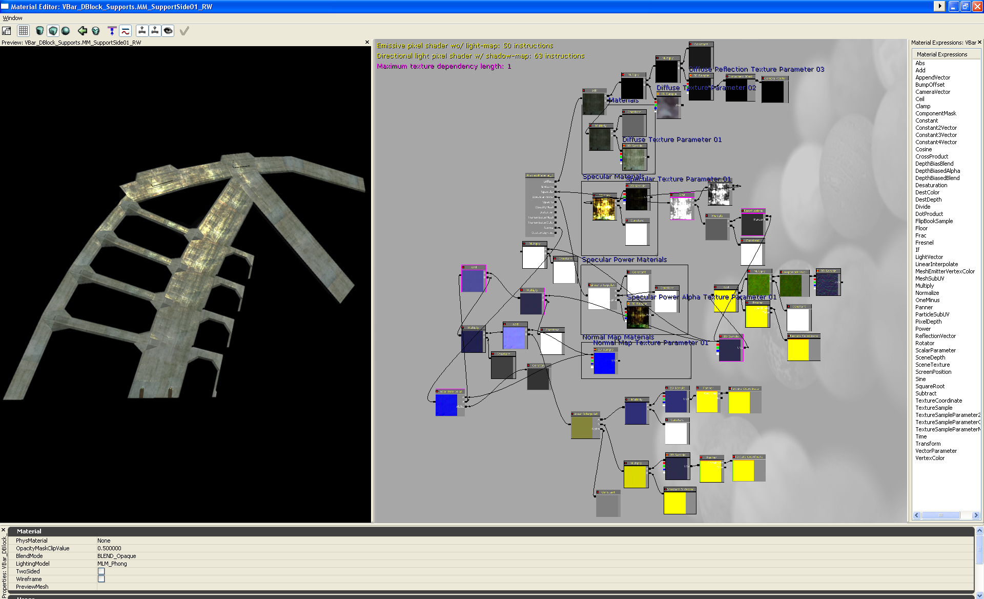
Task: Click the first joystick realtime icon
Action: point(142,31)
